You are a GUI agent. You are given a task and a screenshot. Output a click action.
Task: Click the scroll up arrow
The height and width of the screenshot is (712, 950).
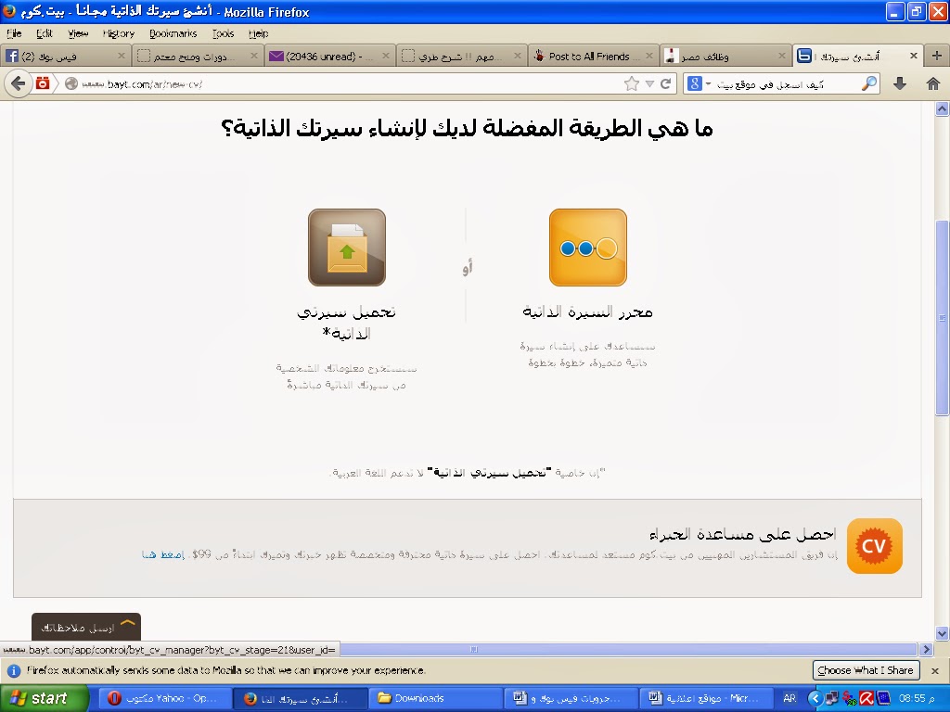click(942, 109)
